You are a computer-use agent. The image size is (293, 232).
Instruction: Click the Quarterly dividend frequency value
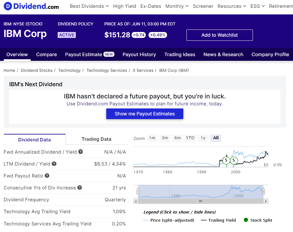click(x=115, y=200)
